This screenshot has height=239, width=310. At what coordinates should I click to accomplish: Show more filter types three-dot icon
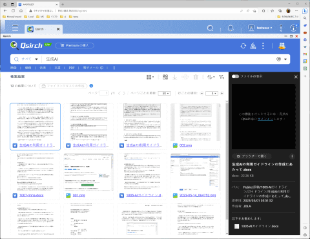coord(114,68)
